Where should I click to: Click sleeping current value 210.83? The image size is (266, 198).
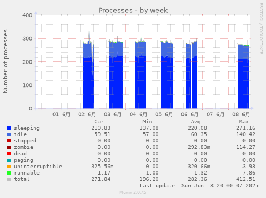[x=101, y=128]
